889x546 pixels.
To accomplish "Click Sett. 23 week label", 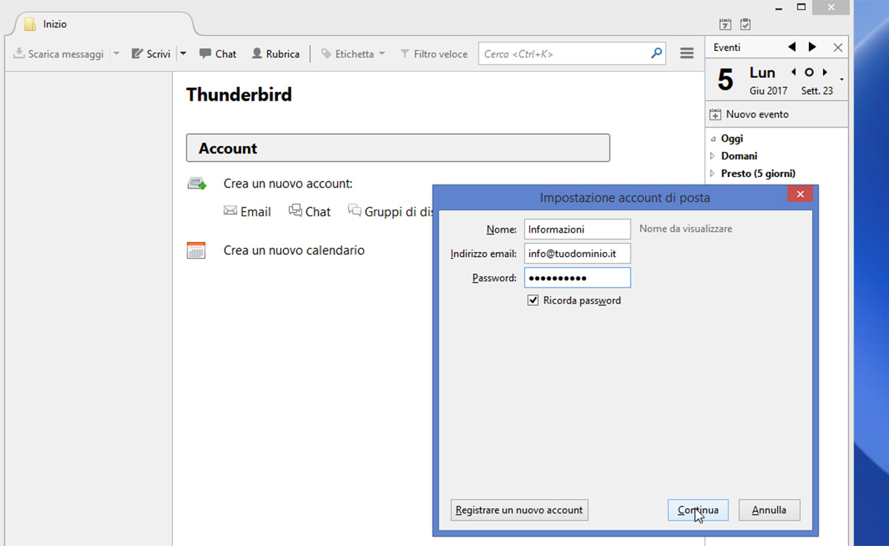I will (817, 91).
